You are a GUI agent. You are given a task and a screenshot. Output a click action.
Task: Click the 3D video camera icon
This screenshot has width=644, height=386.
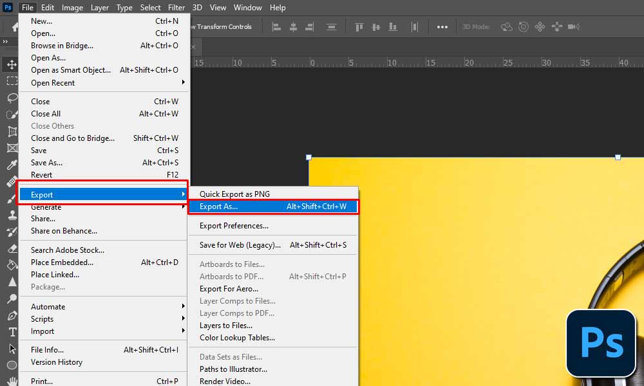tap(573, 27)
